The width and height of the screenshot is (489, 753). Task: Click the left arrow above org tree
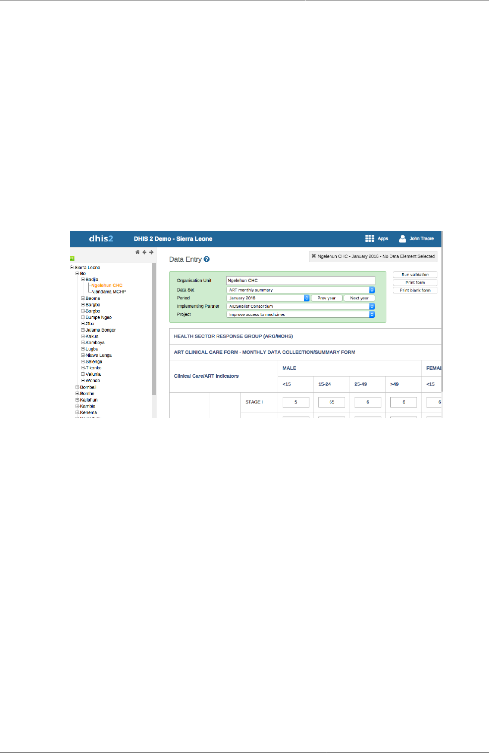coord(144,252)
